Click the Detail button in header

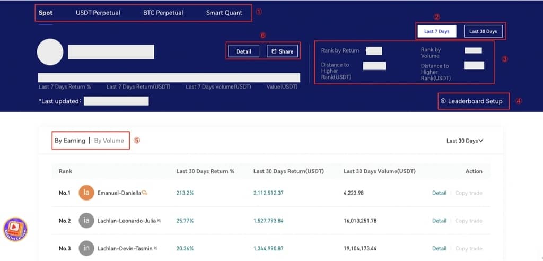(243, 51)
